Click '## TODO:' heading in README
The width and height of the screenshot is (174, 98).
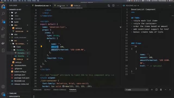coord(135,18)
